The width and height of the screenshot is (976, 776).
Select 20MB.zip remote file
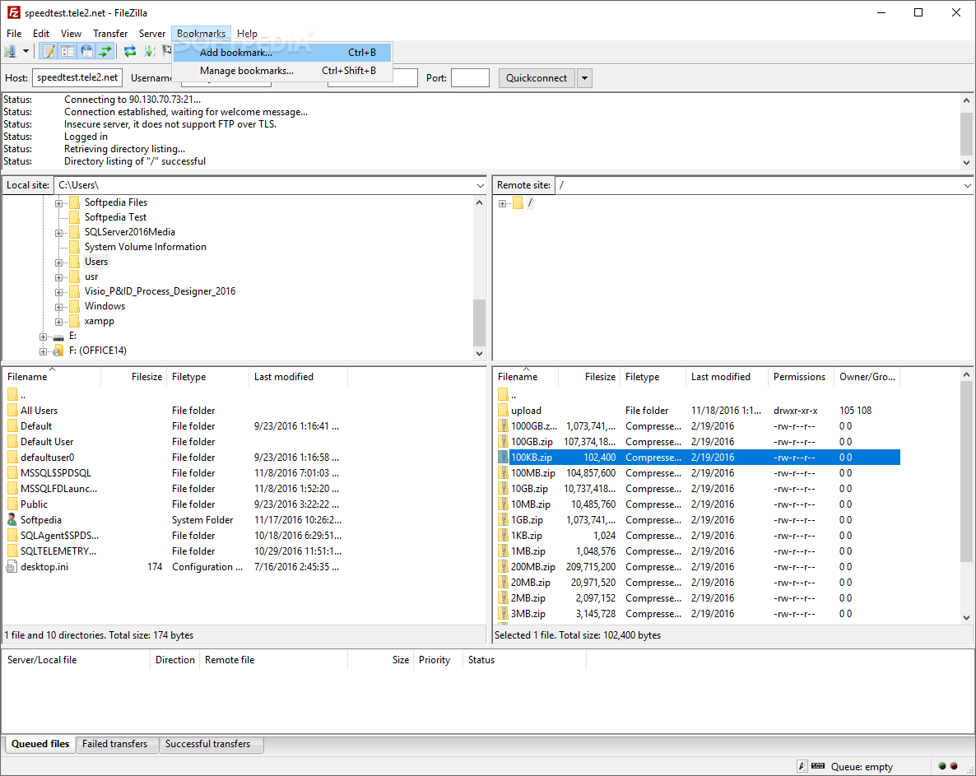(699, 583)
